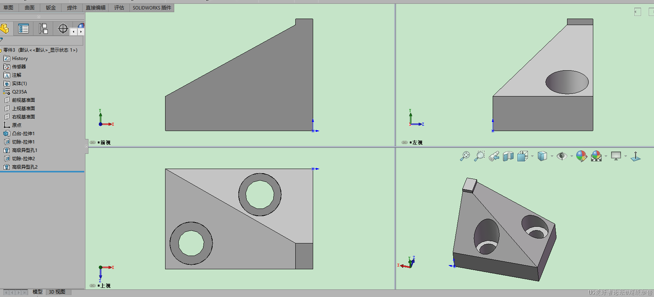This screenshot has height=297, width=654.
Task: Click the first-tab navigation arrow at bottom
Action: coord(6,292)
